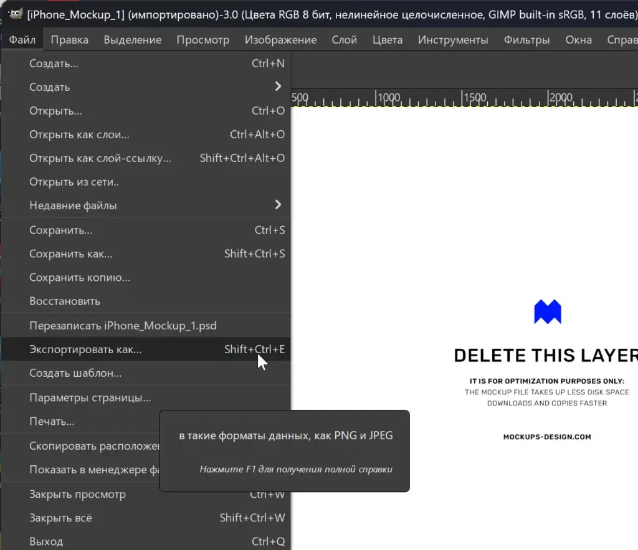The width and height of the screenshot is (638, 550).
Task: Open the Слой menu
Action: click(344, 39)
